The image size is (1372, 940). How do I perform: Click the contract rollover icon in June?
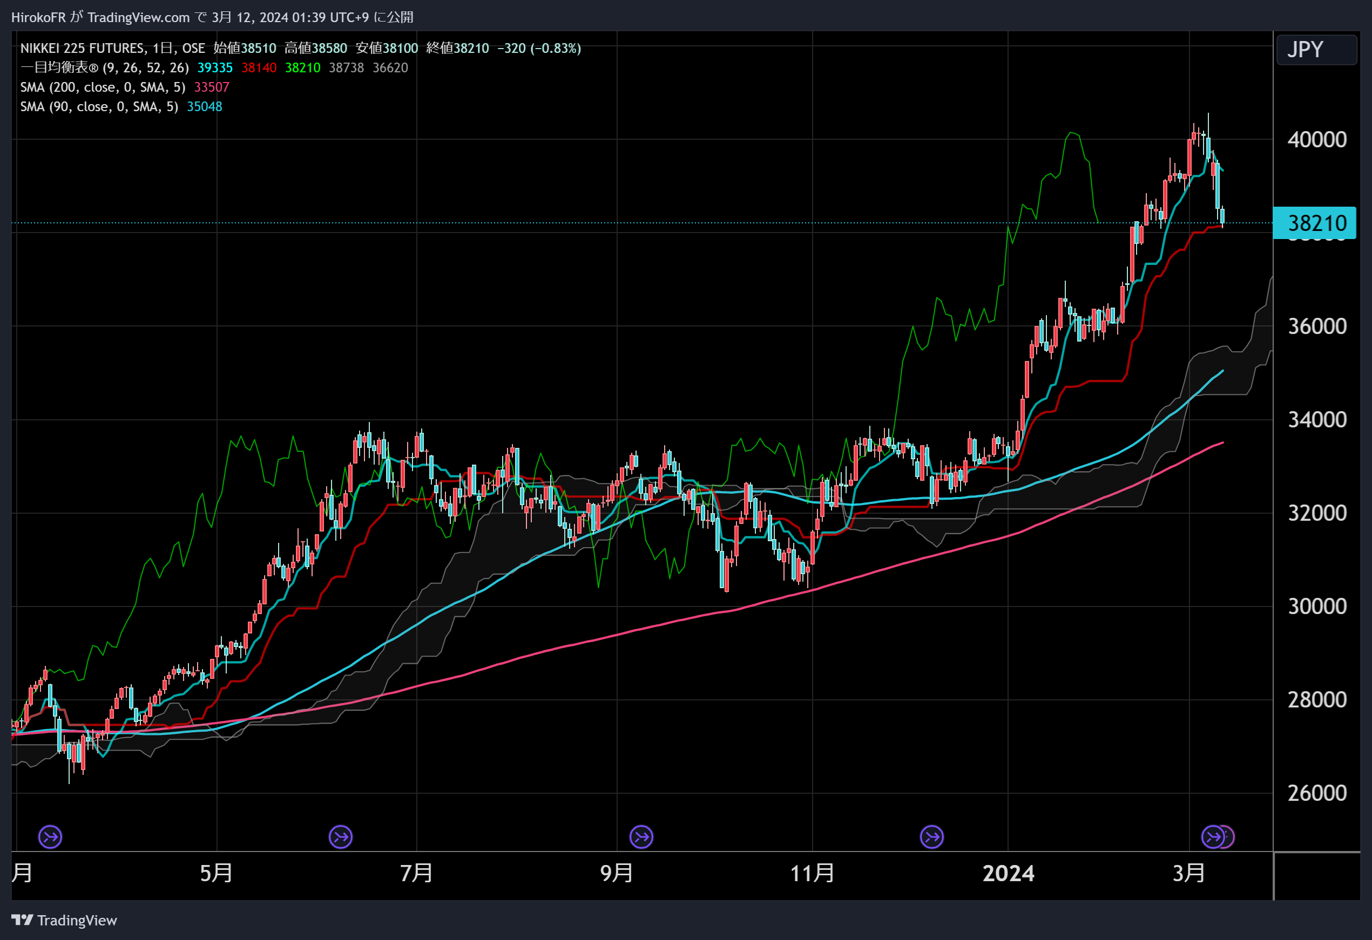(x=341, y=836)
